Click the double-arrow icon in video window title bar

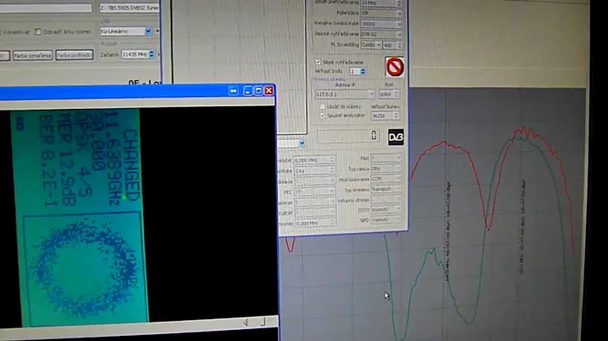[233, 90]
